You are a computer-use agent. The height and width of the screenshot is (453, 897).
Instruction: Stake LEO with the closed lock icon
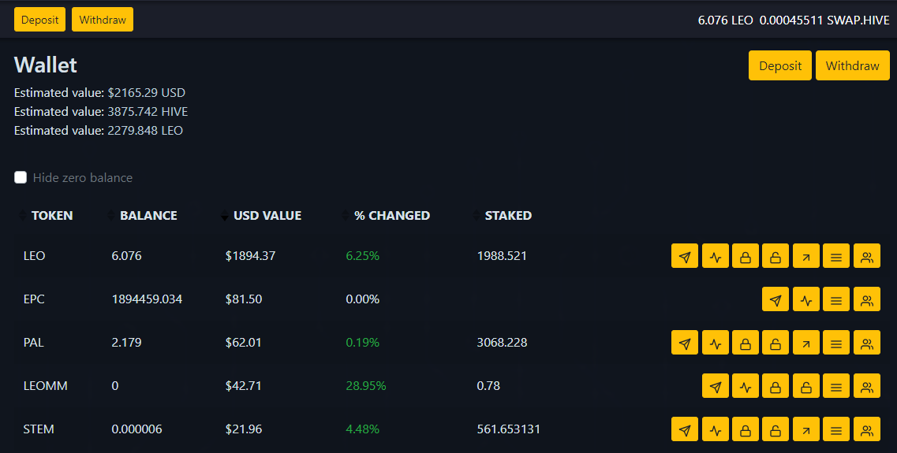[x=746, y=256]
